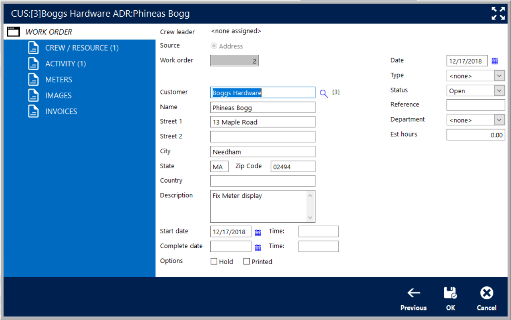The image size is (511, 320).
Task: Click the customer search magnifier icon
Action: pyautogui.click(x=324, y=93)
